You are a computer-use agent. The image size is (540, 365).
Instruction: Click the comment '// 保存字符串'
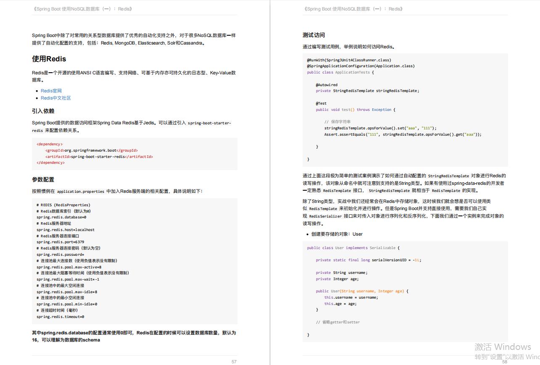click(337, 122)
